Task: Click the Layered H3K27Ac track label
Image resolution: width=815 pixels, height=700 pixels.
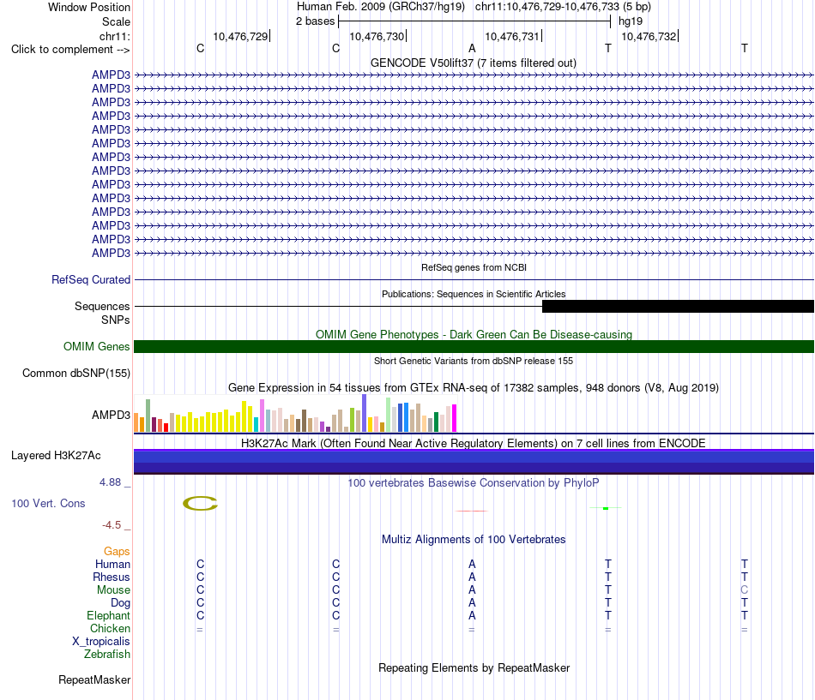Action: pyautogui.click(x=56, y=456)
